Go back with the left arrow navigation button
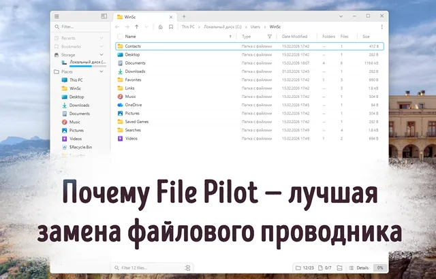 [117, 27]
